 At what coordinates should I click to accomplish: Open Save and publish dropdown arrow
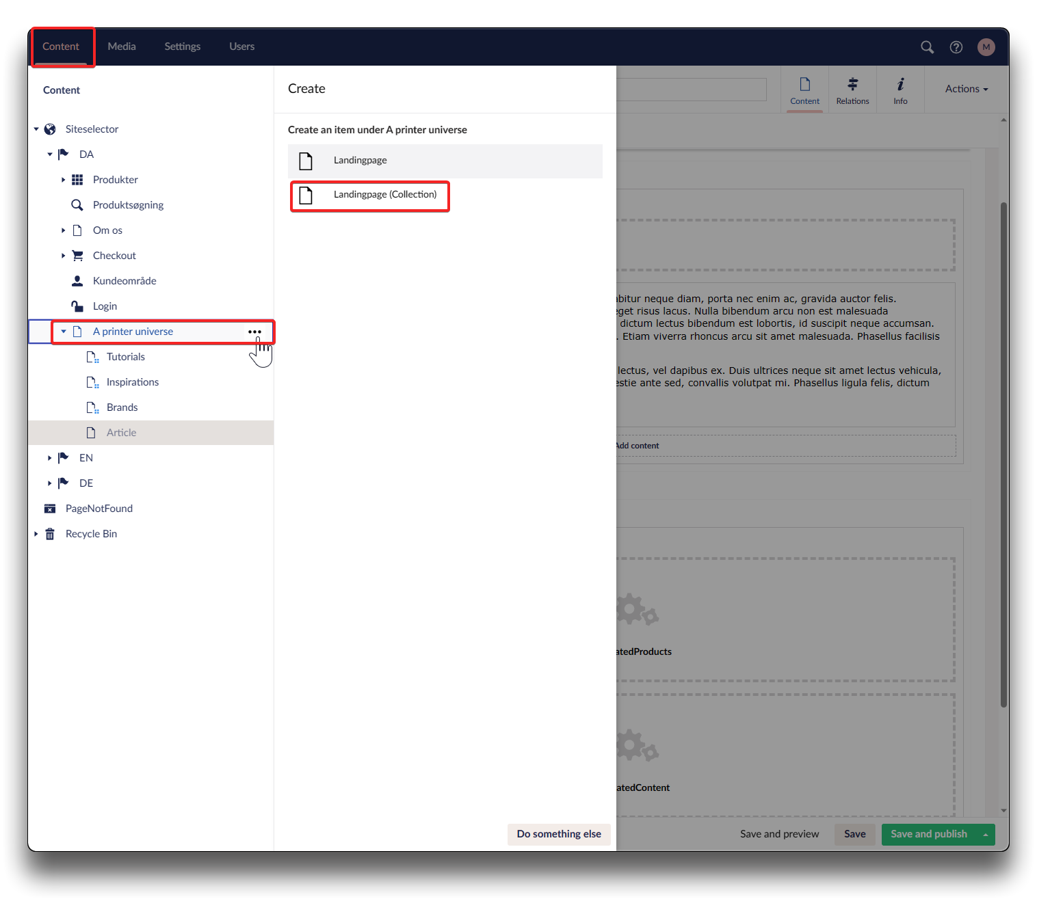[x=985, y=835]
